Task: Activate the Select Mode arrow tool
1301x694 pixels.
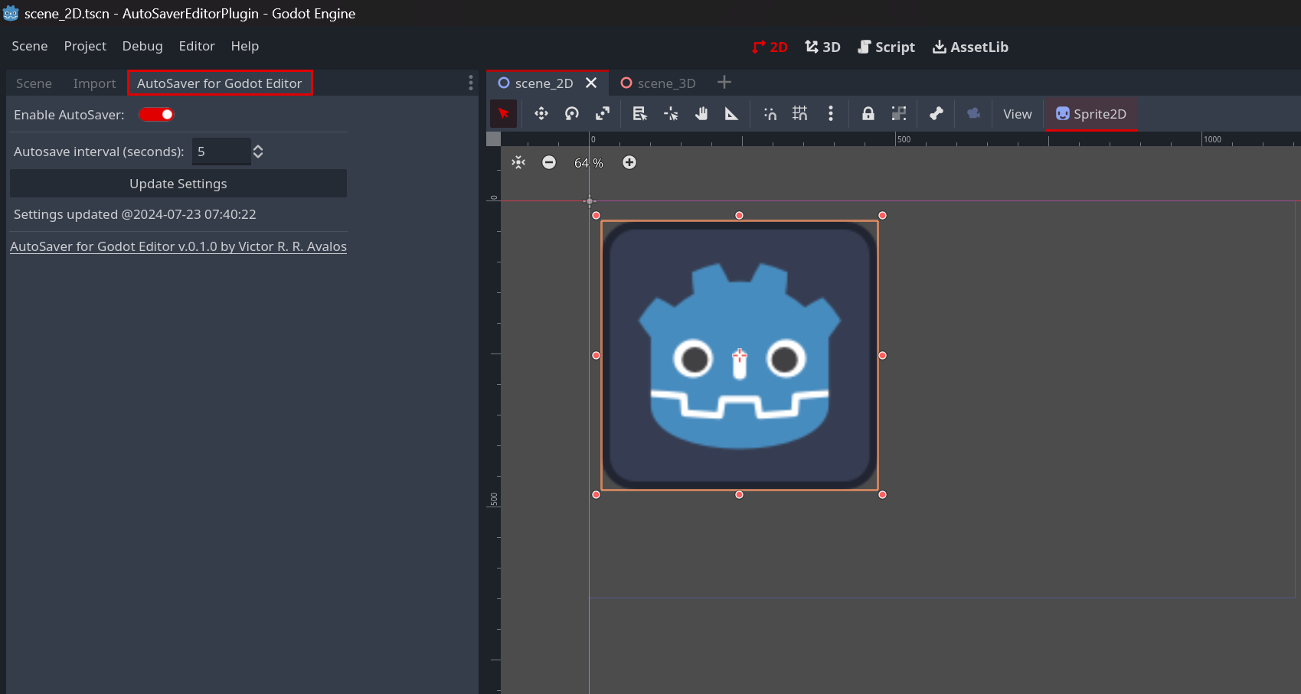Action: 503,114
